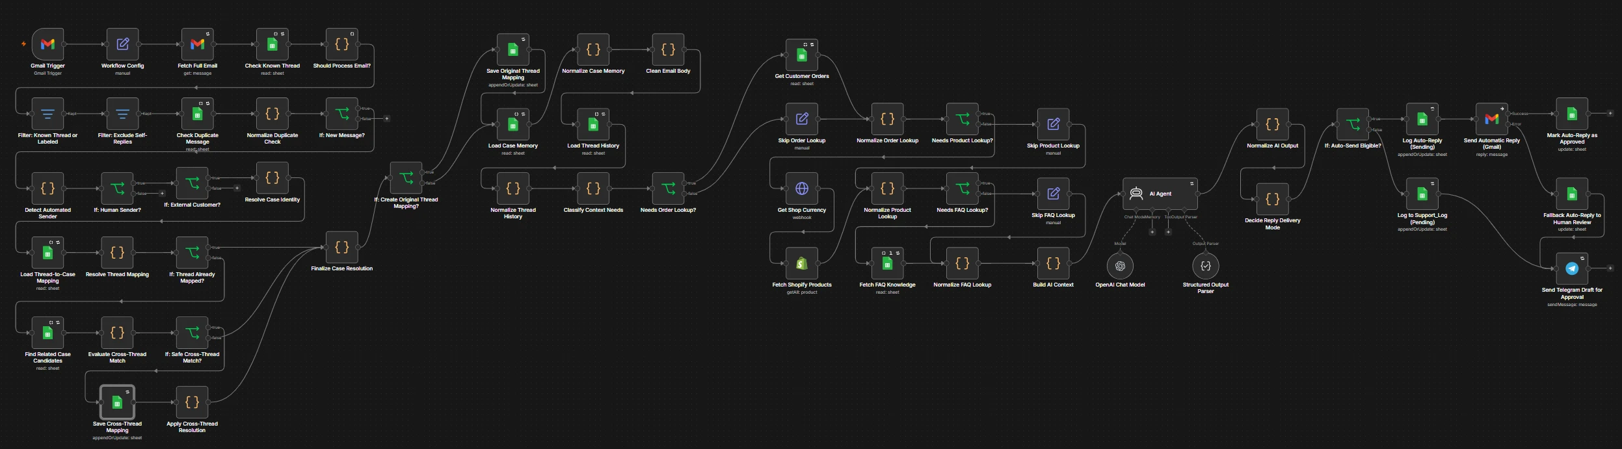Open the Log Auto-Reply (Sending) node
The height and width of the screenshot is (449, 1622).
click(x=1422, y=119)
